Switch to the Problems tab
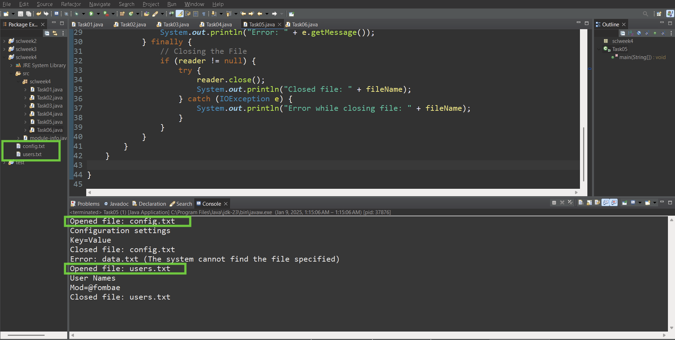 tap(85, 204)
